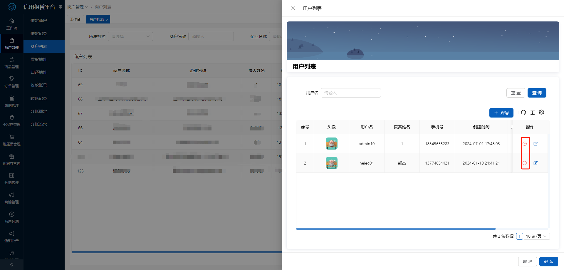Click the + 账号 add account button
The image size is (564, 270).
[501, 113]
